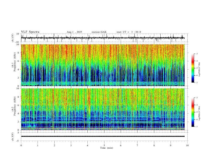Click the date 'Aug.1 , 2025'
The image size is (211, 163).
74,32
